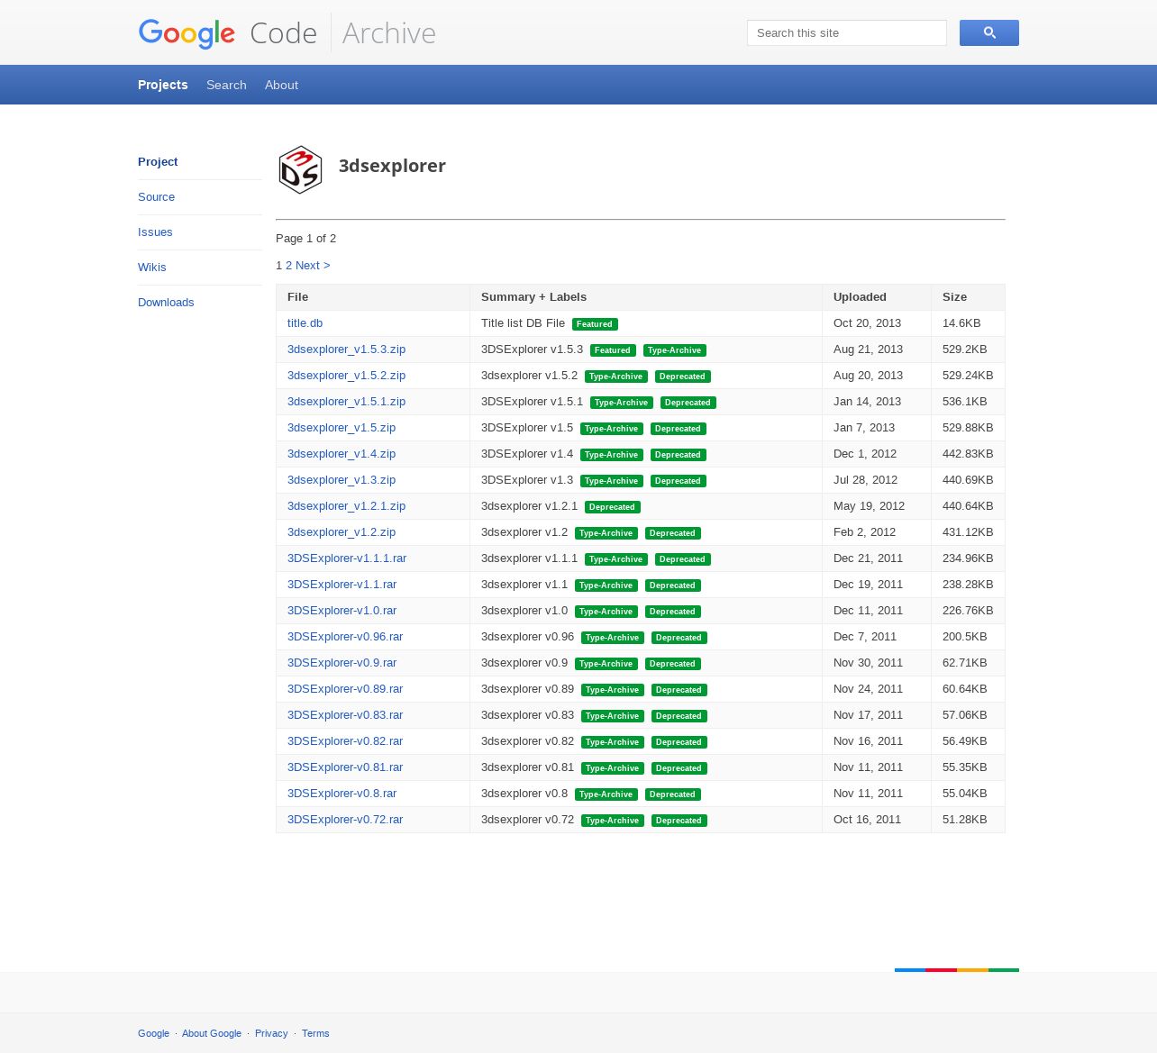Viewport: 1157px width, 1053px height.
Task: Click Type-Archive label on v1.5.3 row
Action: 675,350
